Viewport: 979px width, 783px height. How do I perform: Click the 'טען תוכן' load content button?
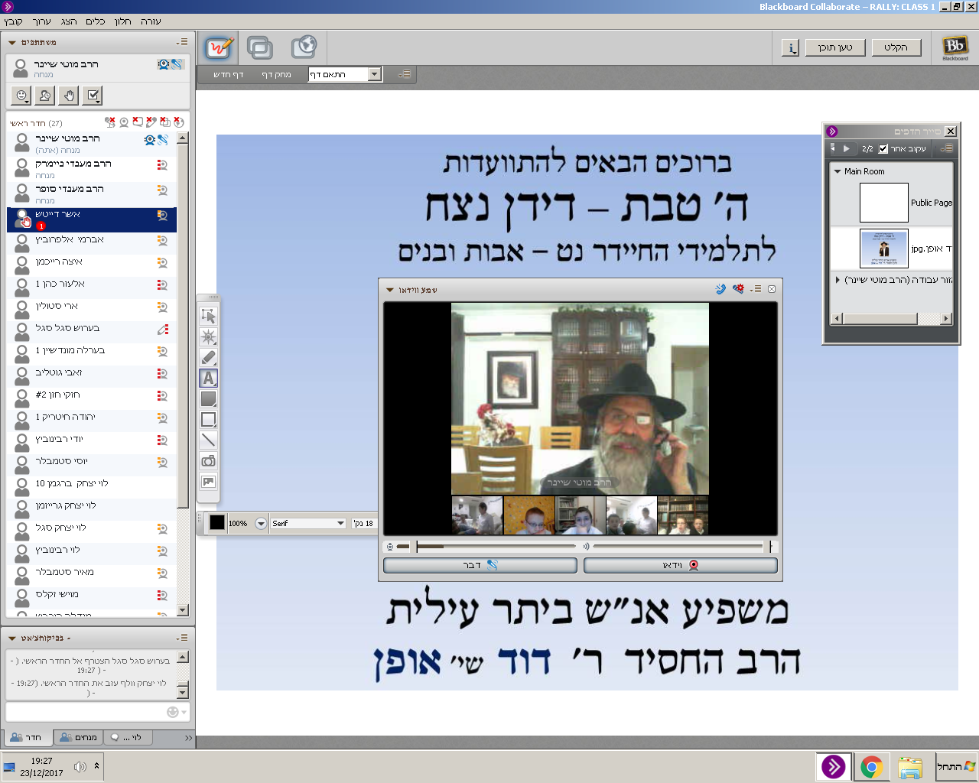pos(835,47)
